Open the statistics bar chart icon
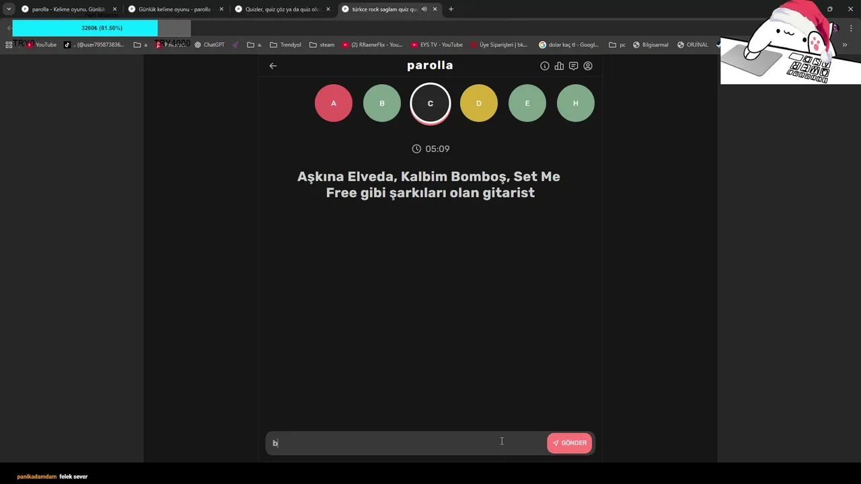861x484 pixels. [x=559, y=66]
